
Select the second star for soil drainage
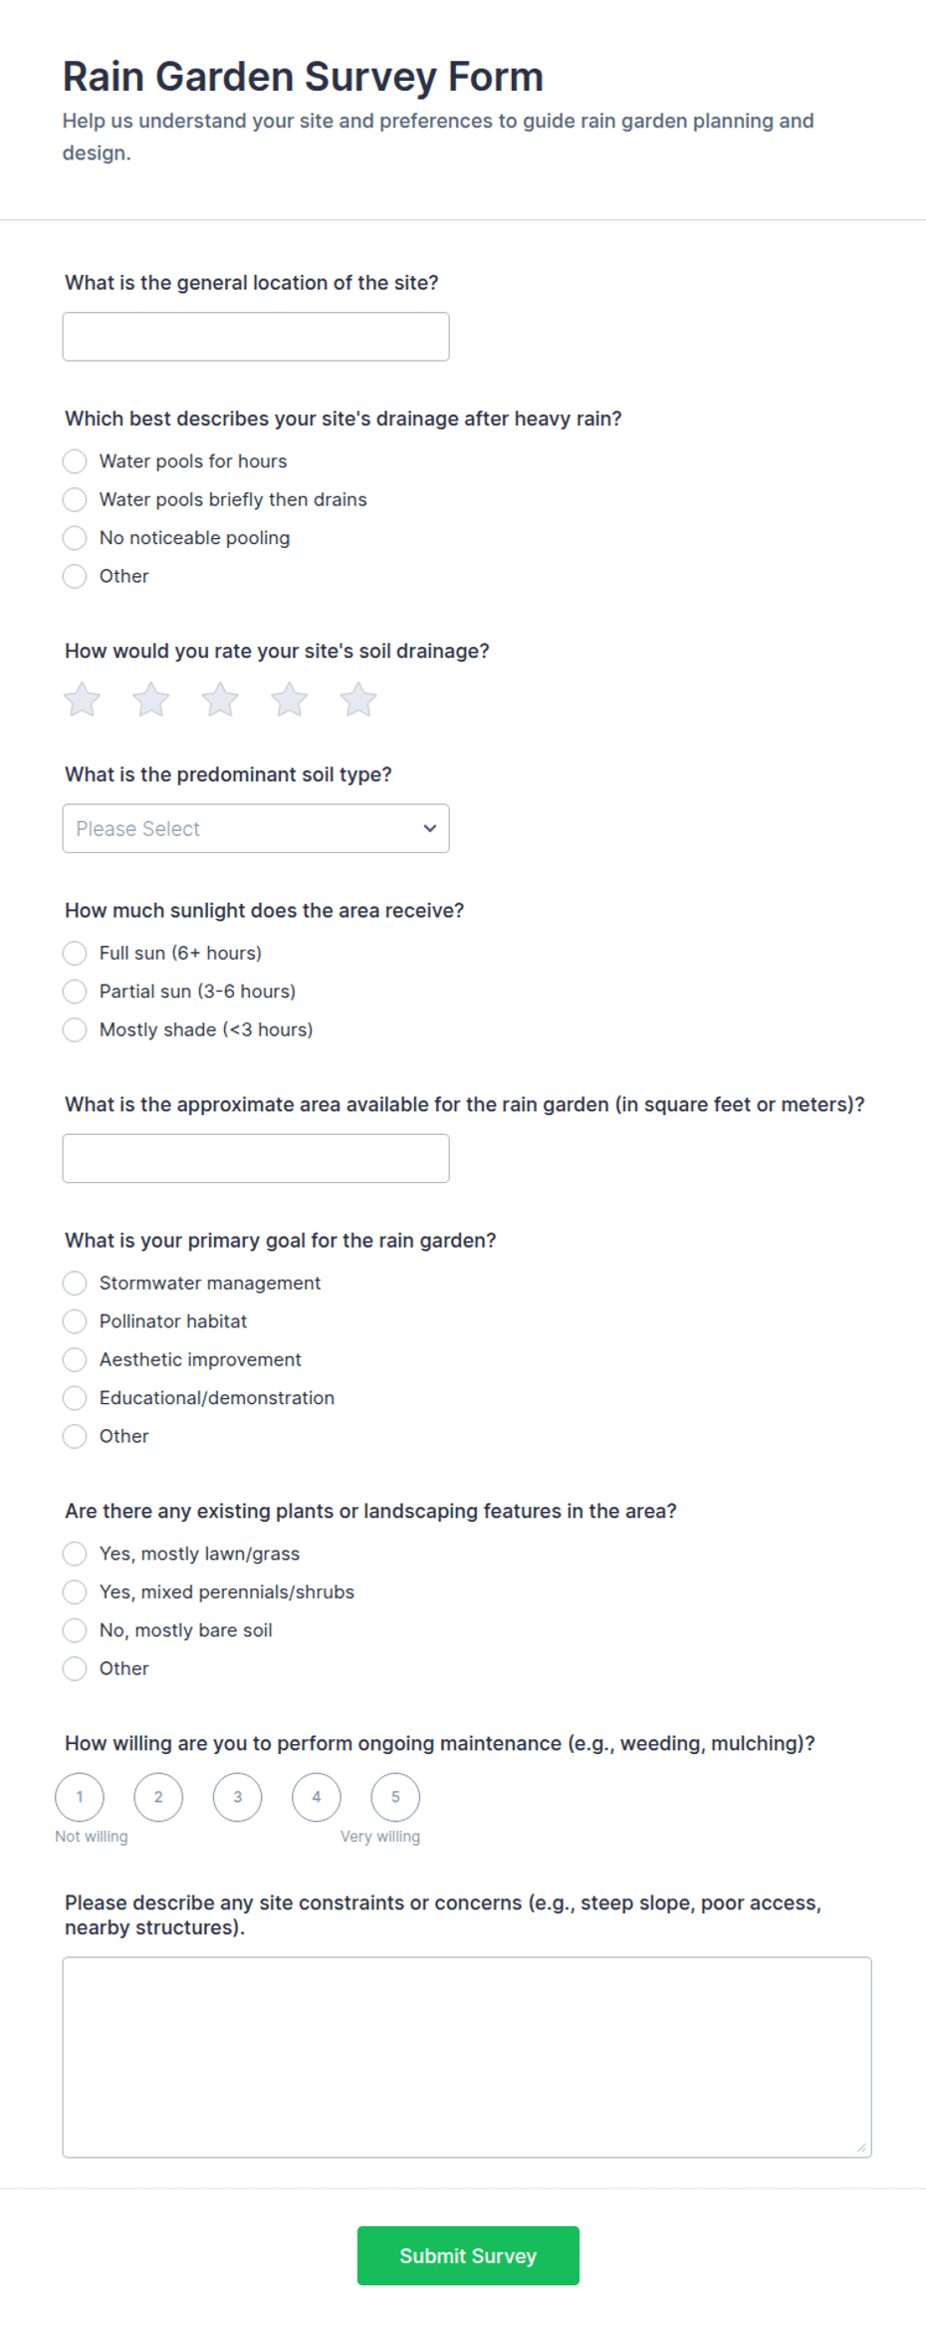pos(151,700)
